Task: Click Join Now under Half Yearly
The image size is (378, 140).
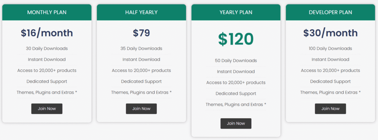Action: click(x=141, y=108)
